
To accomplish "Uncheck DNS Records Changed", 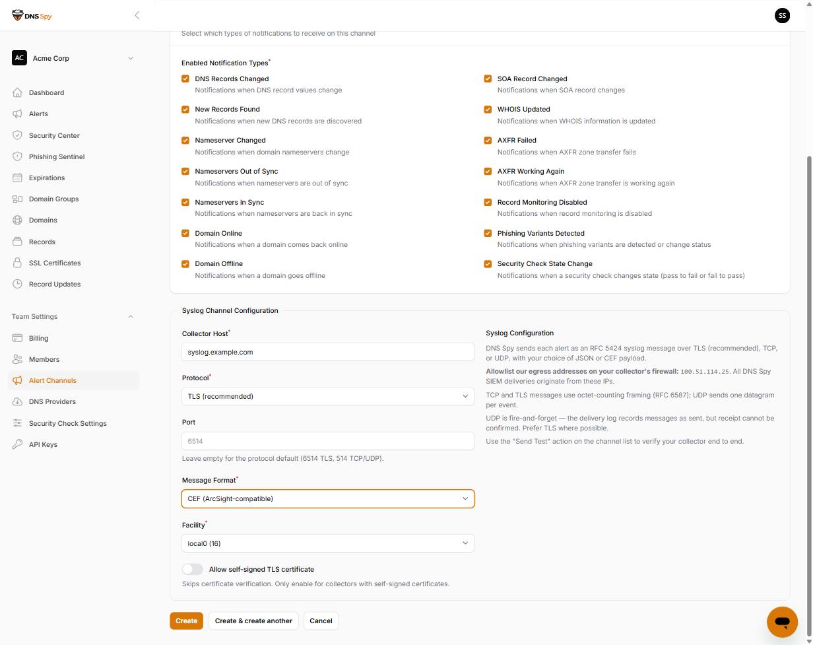I will point(185,79).
